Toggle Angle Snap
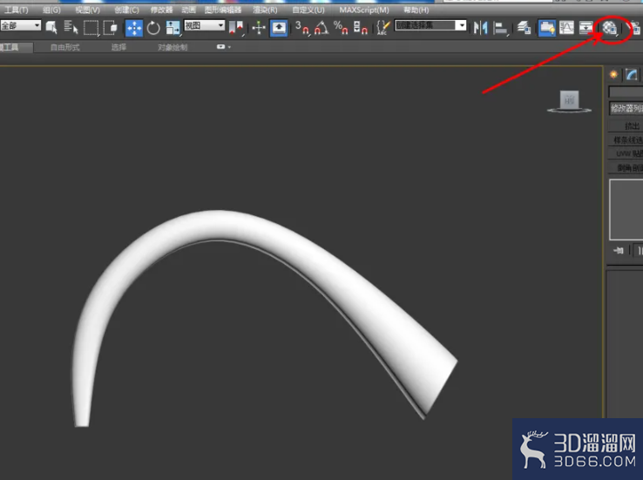The height and width of the screenshot is (480, 643). pos(321,28)
